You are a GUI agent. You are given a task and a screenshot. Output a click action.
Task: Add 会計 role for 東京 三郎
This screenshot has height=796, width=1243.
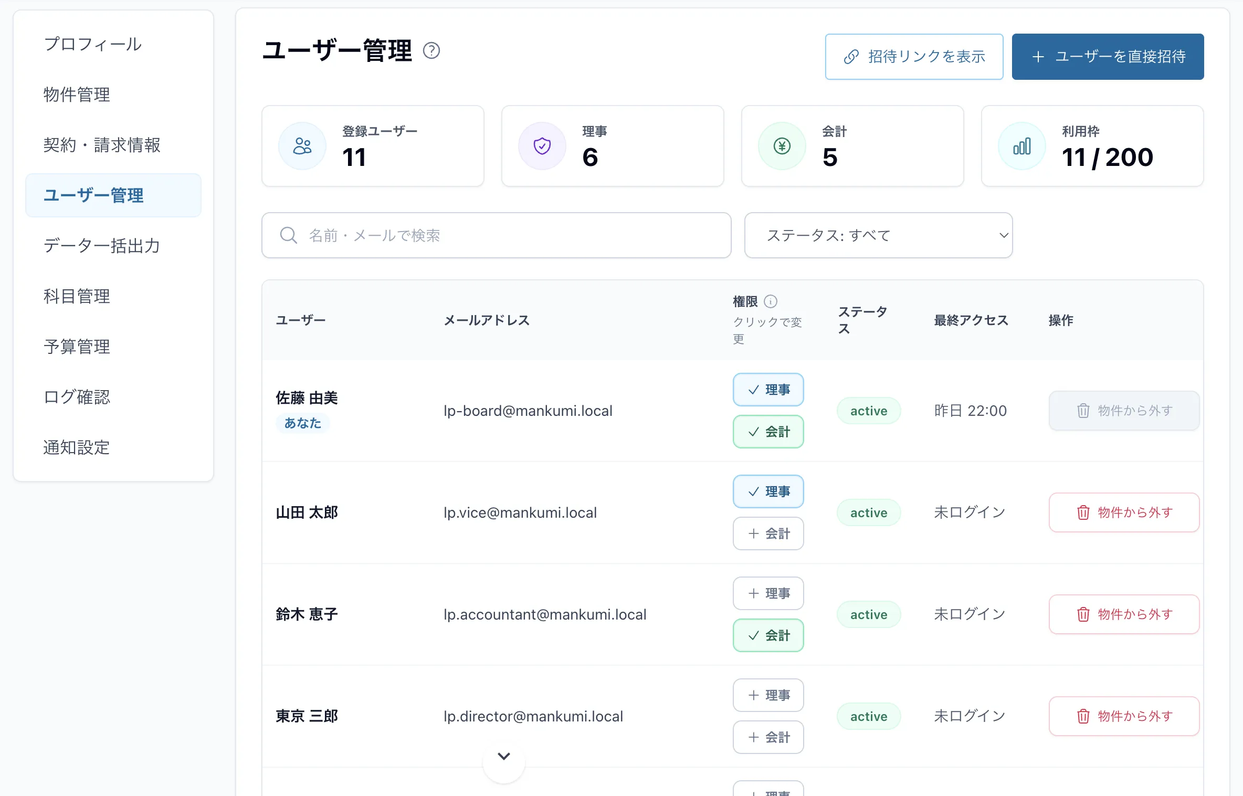pyautogui.click(x=768, y=737)
